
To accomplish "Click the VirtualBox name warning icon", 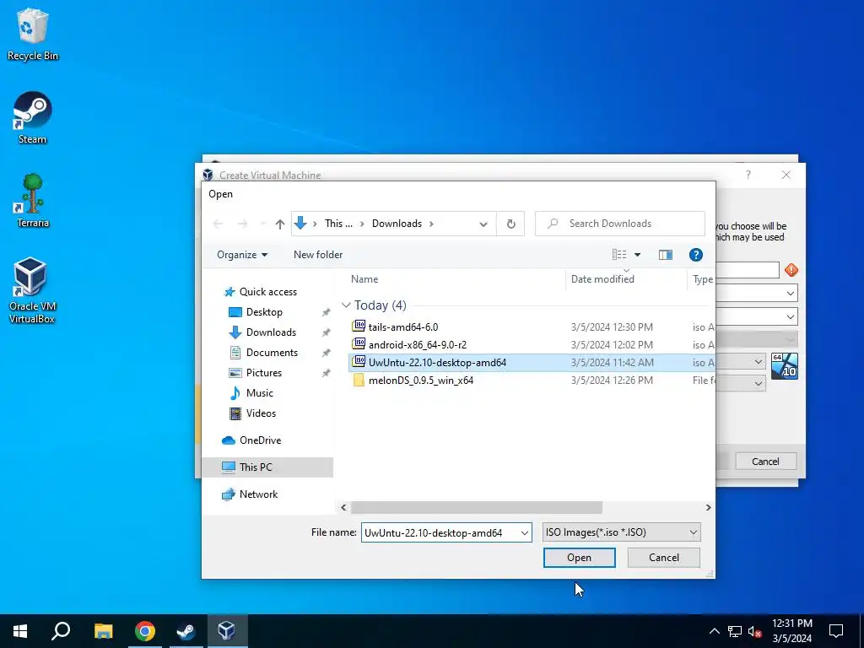I will point(791,270).
